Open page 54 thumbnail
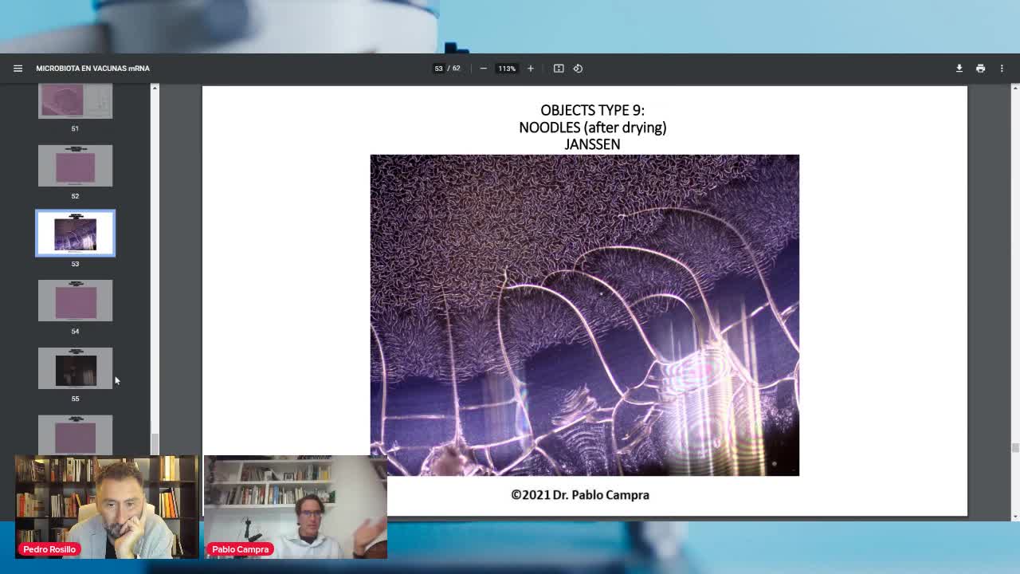This screenshot has height=574, width=1020. click(x=75, y=301)
